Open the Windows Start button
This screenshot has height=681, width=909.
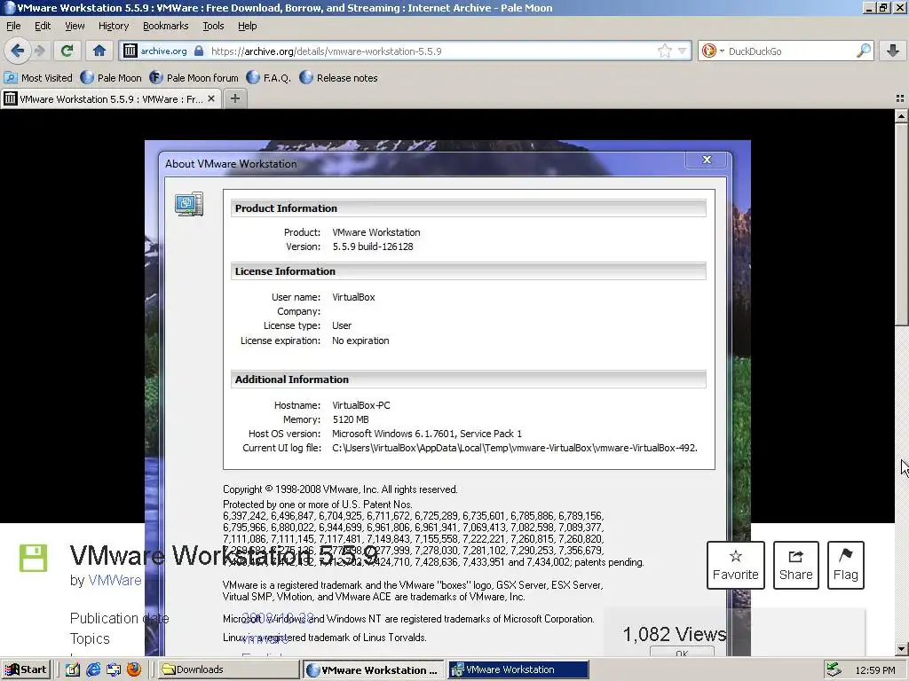coord(27,669)
